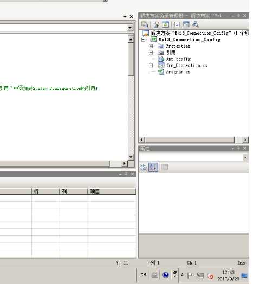
Task: Select the Properties item in the tree
Action: [x=178, y=46]
